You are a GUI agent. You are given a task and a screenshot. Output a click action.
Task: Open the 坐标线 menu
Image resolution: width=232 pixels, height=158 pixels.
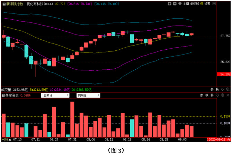tap(194, 4)
